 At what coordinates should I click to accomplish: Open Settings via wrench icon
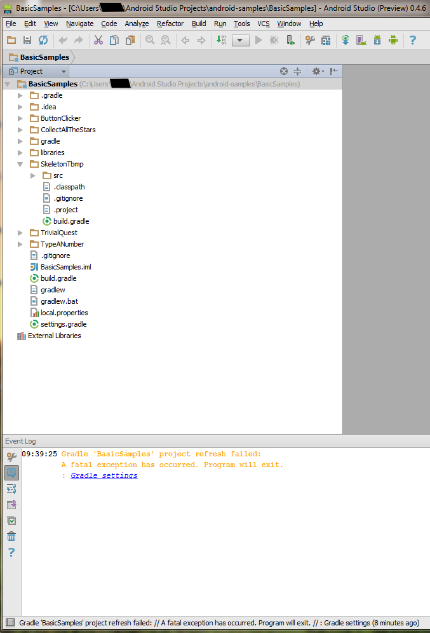click(x=310, y=40)
